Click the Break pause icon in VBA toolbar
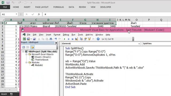171x96 pixels. pyautogui.click(x=68, y=39)
